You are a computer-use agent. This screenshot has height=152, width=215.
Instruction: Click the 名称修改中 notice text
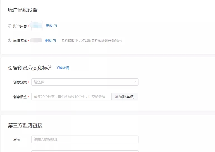coord(91,41)
